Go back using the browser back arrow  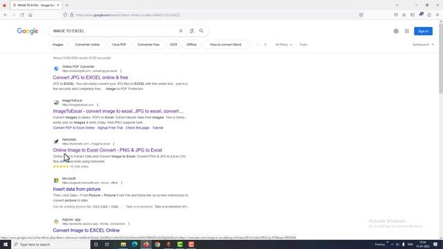[x=6, y=15]
